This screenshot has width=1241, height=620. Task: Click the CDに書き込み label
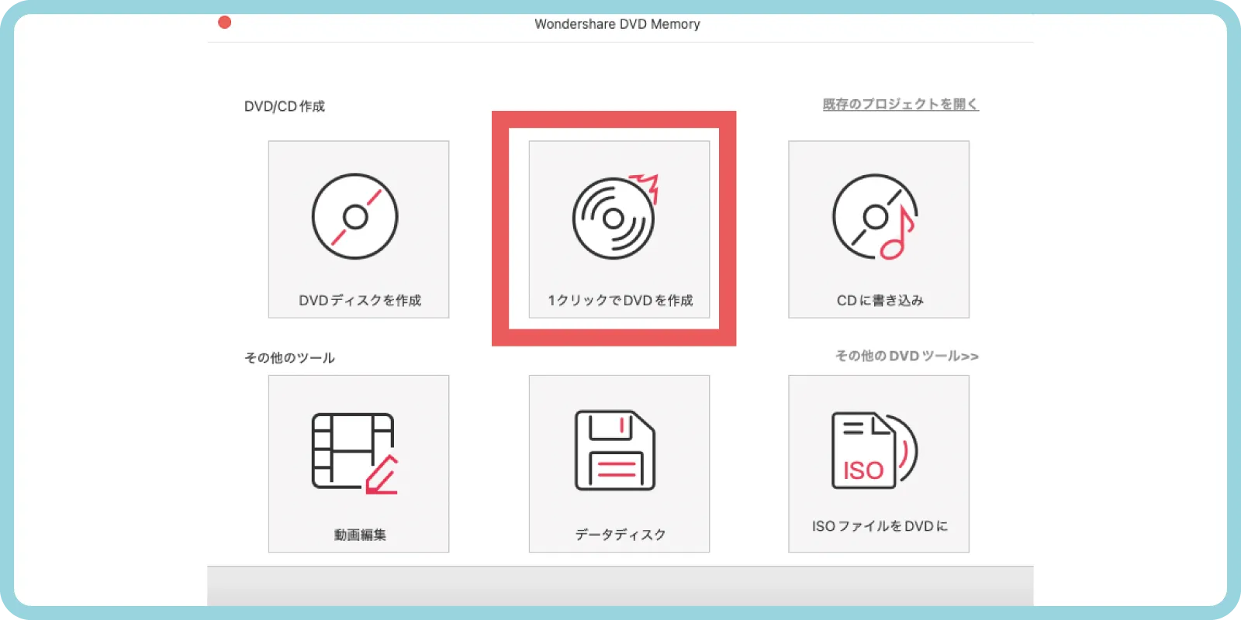[x=880, y=300]
